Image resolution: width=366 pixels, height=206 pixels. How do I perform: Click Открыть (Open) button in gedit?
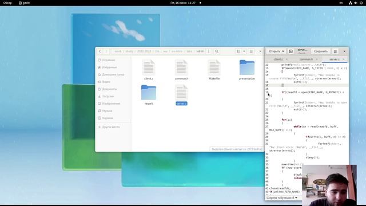coord(274,51)
